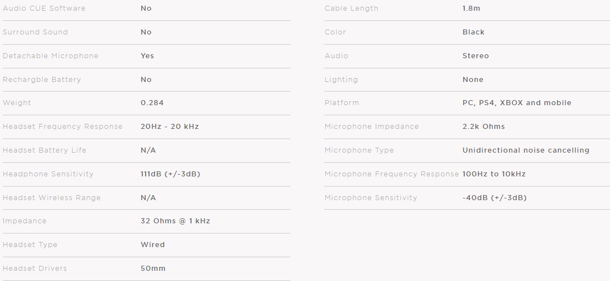Select the Surround Sound row label
610x281 pixels.
pyautogui.click(x=35, y=32)
